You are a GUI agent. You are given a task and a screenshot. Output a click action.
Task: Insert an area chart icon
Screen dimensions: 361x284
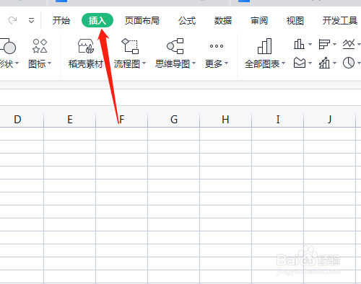(x=300, y=63)
